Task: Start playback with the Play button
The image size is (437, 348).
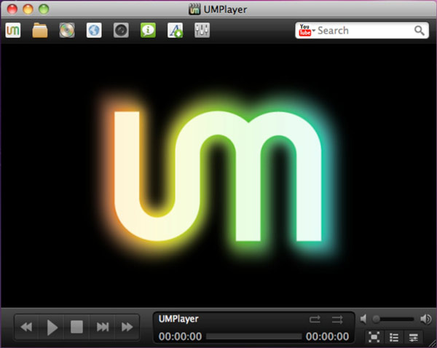Action: click(x=52, y=327)
